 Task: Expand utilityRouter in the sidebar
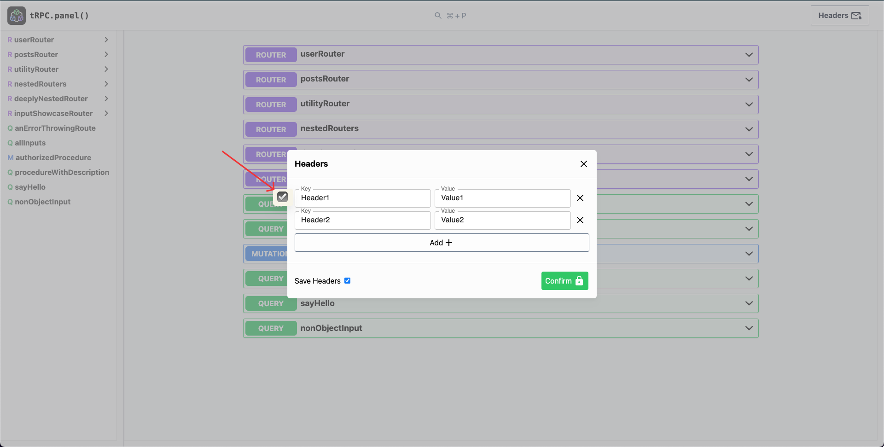(x=106, y=69)
